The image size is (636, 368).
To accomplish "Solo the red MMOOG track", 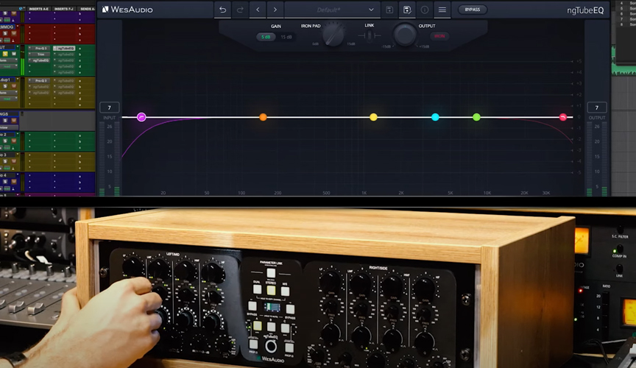I will [x=5, y=34].
